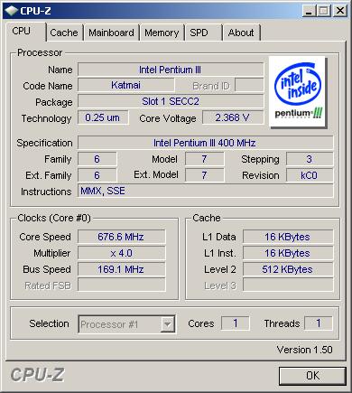Click the Code Name Katmai field
Screen dimensions: 352x393
126,85
